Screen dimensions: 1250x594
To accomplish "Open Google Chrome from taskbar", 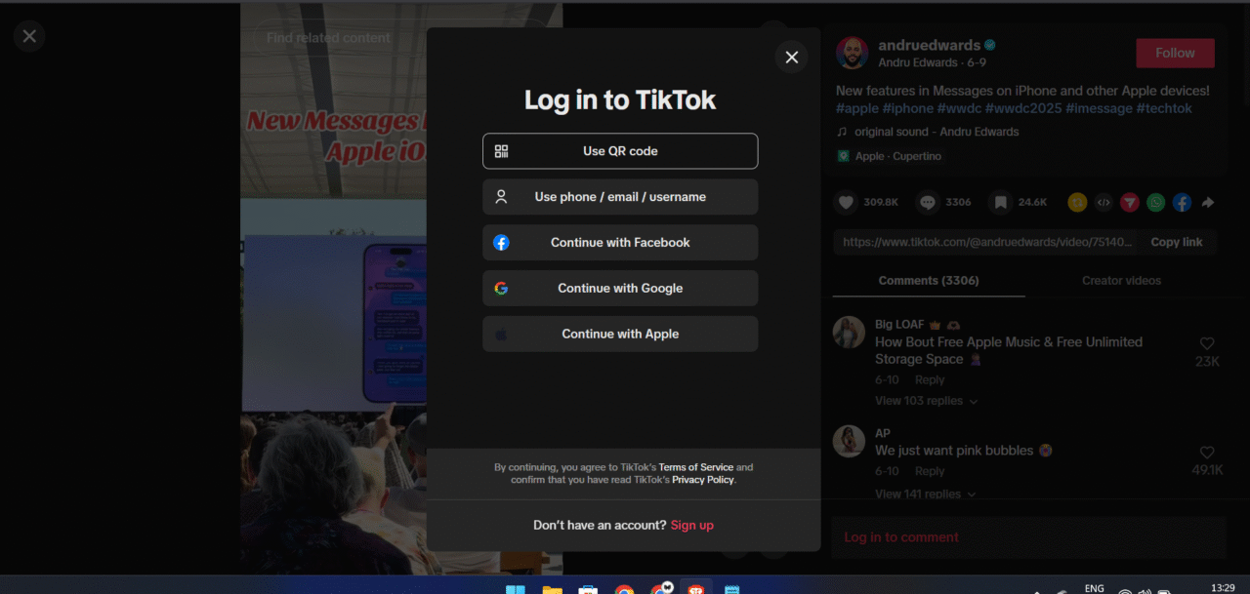I will 624,588.
